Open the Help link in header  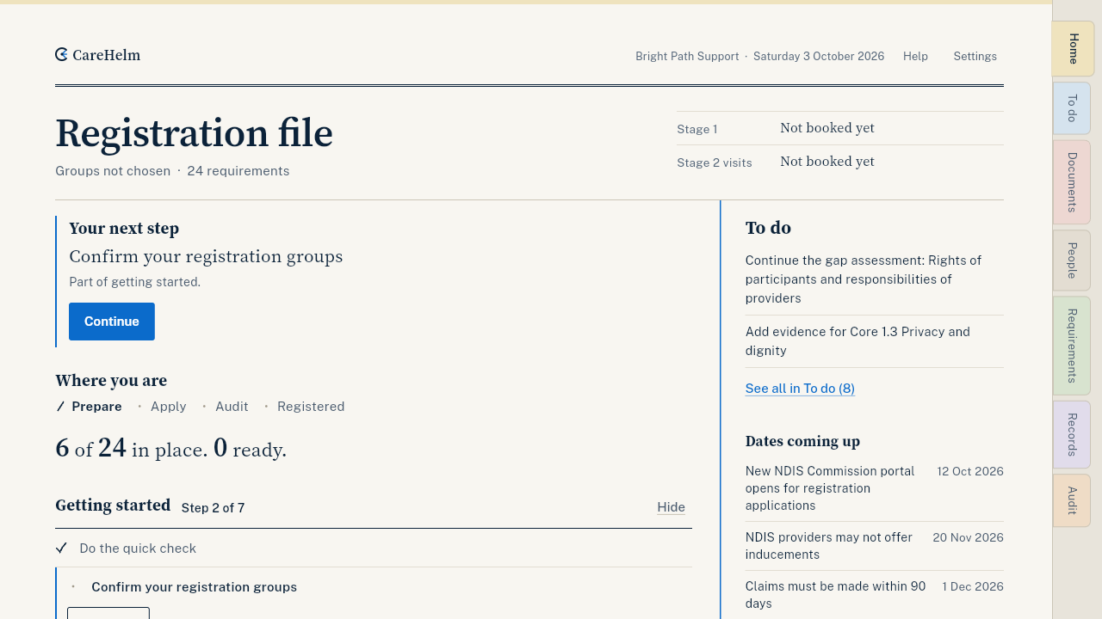coord(915,56)
